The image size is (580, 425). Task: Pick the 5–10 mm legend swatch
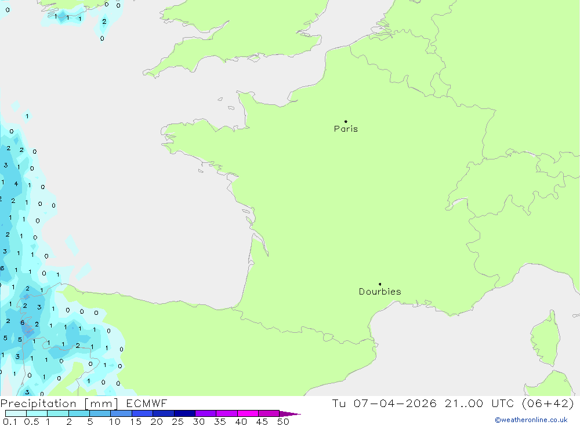[x=100, y=413]
